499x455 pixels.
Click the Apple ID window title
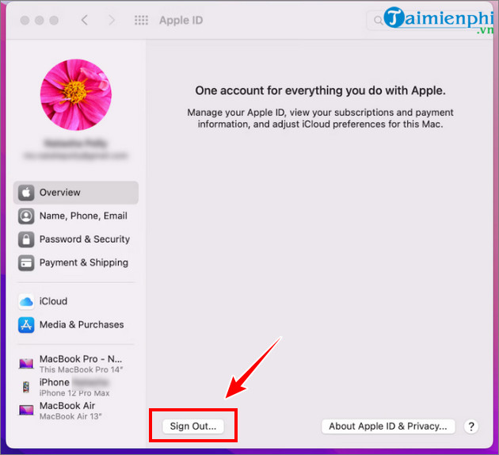coord(181,20)
